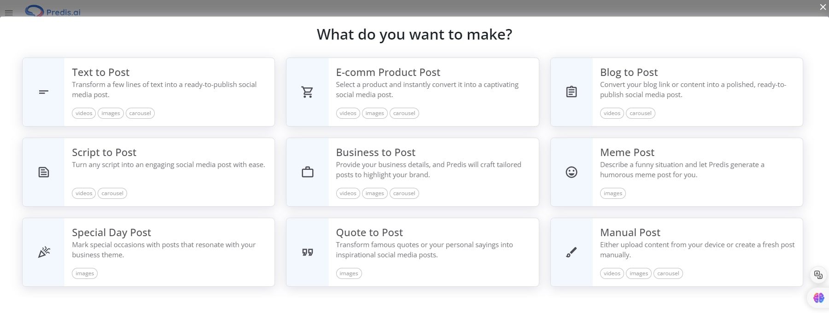Open the Business to Post creation option
Image resolution: width=829 pixels, height=313 pixels.
pos(412,172)
